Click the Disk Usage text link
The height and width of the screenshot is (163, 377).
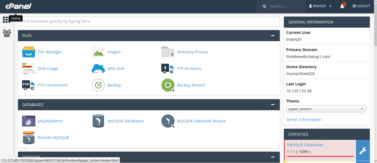48,69
